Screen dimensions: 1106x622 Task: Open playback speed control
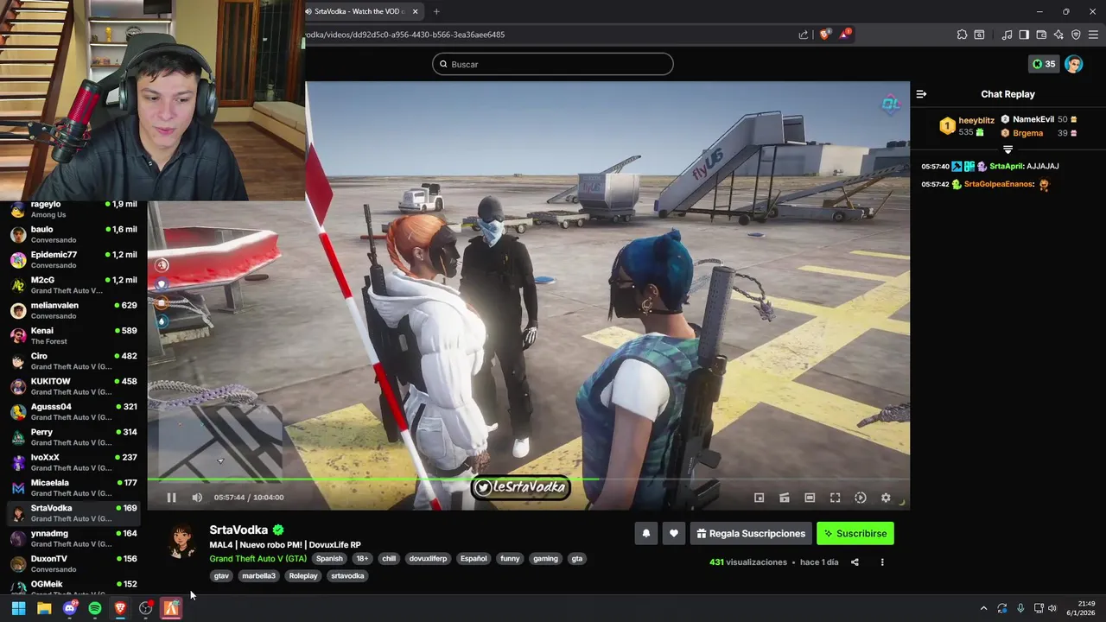(x=861, y=498)
